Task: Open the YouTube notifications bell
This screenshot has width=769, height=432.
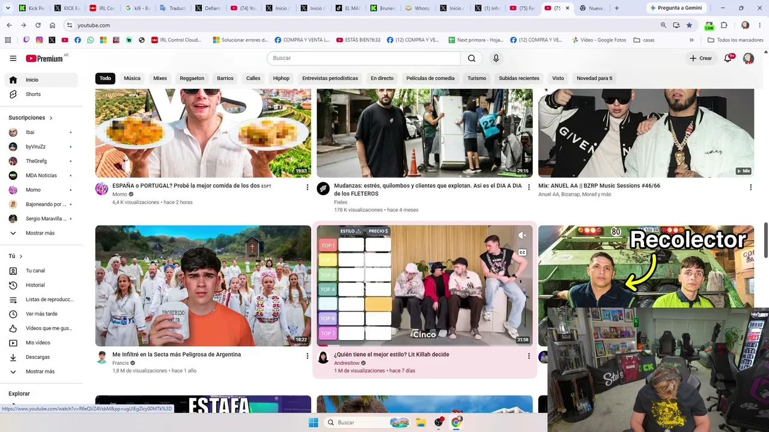Action: point(728,58)
